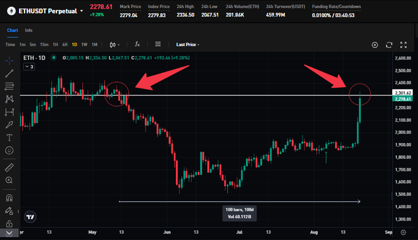Click the TradingView logo badge
Screen dimensions: 418x240
coord(30,217)
